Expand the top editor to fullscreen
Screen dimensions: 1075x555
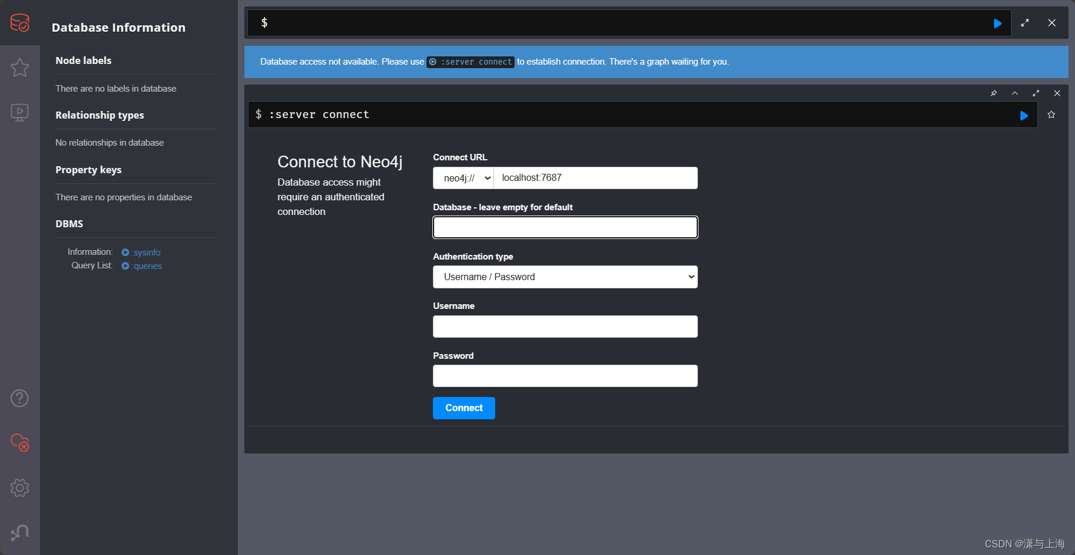click(x=1025, y=23)
